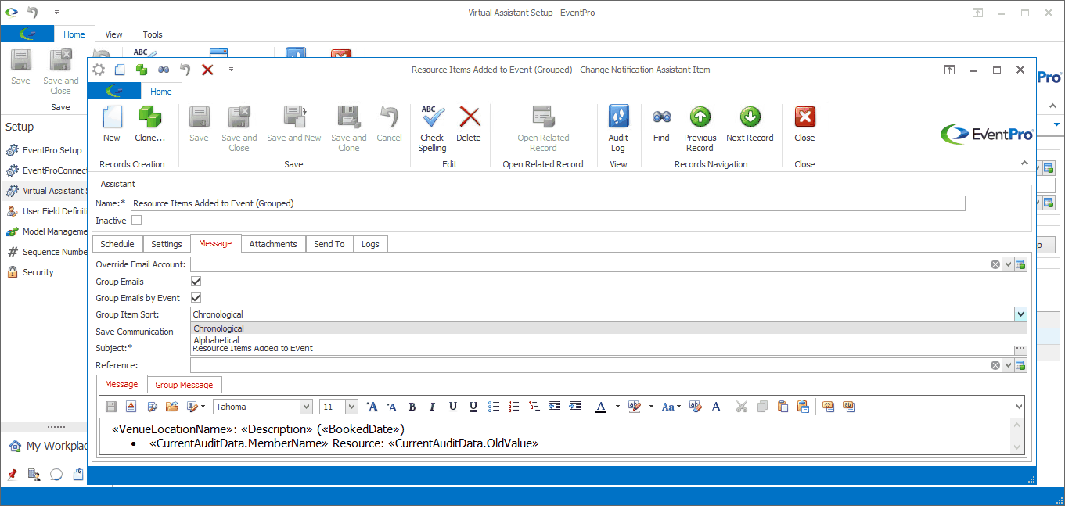Open the Group Message sub-tab

point(184,385)
